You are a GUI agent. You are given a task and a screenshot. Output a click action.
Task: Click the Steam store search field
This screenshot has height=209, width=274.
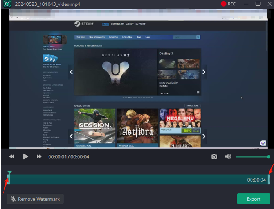coord(185,37)
